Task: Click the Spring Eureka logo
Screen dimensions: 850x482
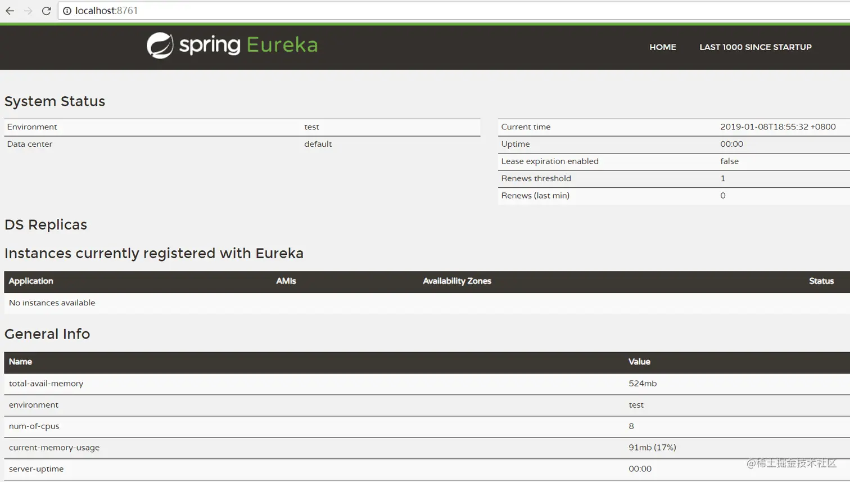Action: [x=232, y=45]
